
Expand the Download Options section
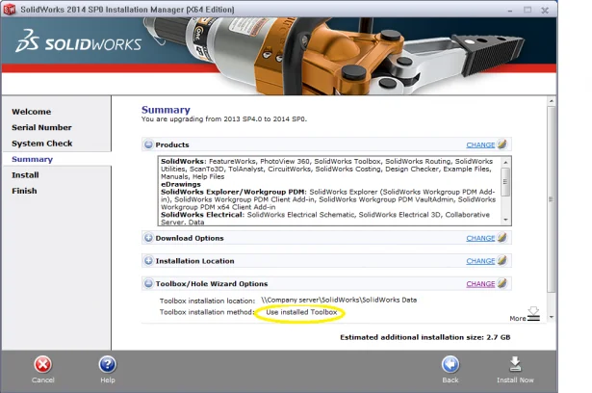tap(148, 238)
